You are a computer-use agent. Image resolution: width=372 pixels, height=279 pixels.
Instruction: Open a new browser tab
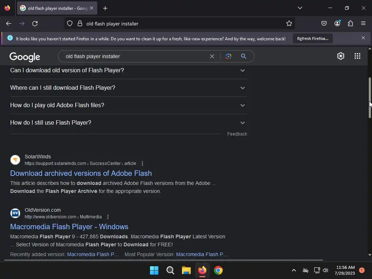(105, 8)
